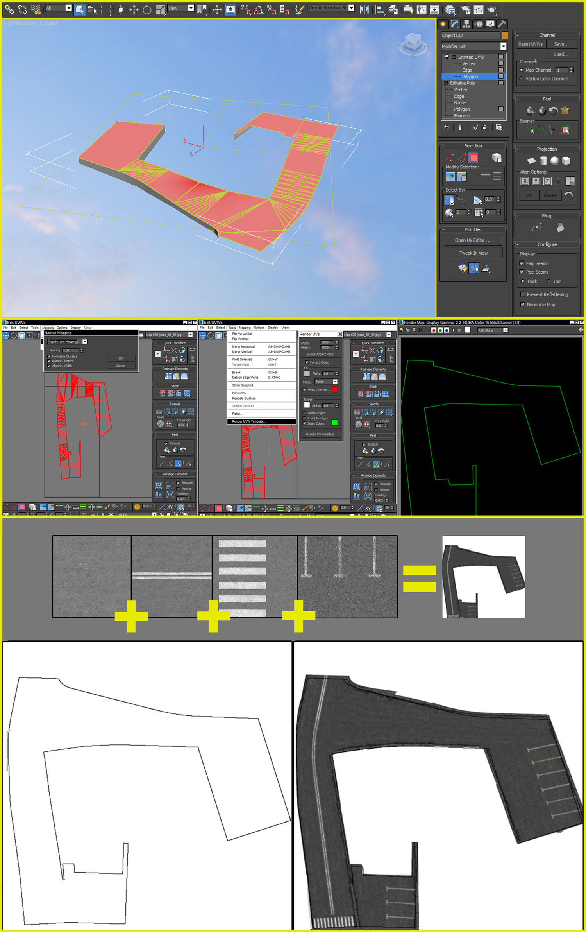Open the Utilities hammer tab
The height and width of the screenshot is (932, 586).
(x=502, y=24)
